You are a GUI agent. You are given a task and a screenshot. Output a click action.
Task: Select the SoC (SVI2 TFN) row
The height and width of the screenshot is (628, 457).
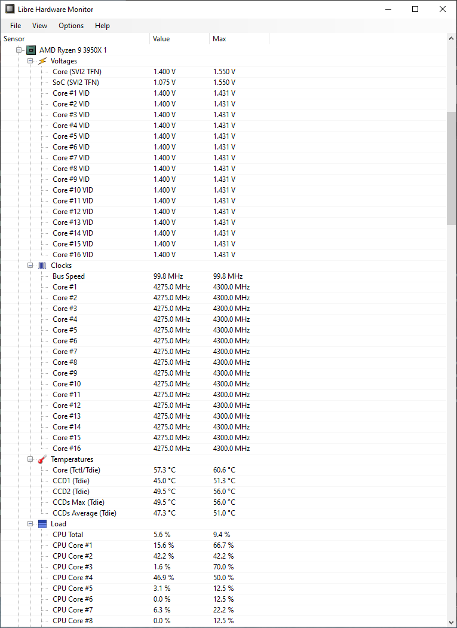coord(223,83)
